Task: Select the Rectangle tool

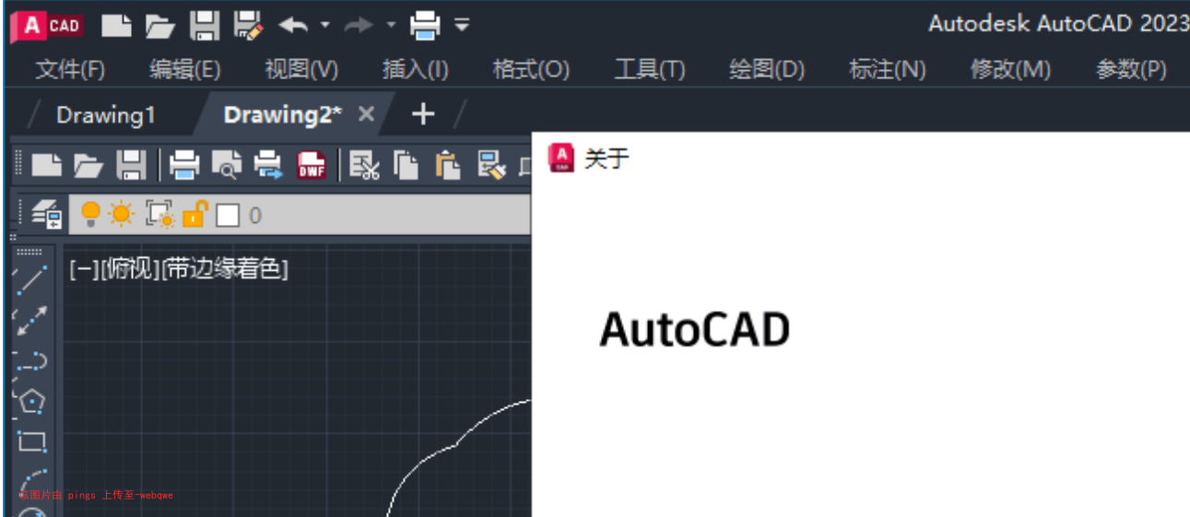Action: (x=31, y=442)
